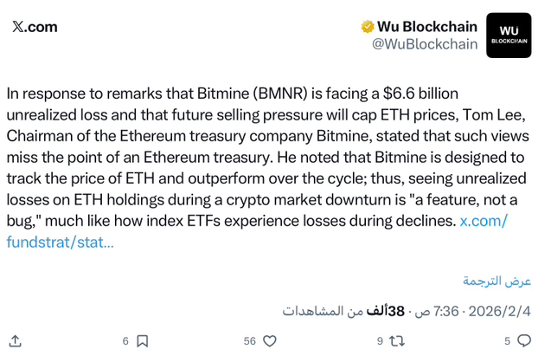Click the bookmark count of 6

coord(125,341)
